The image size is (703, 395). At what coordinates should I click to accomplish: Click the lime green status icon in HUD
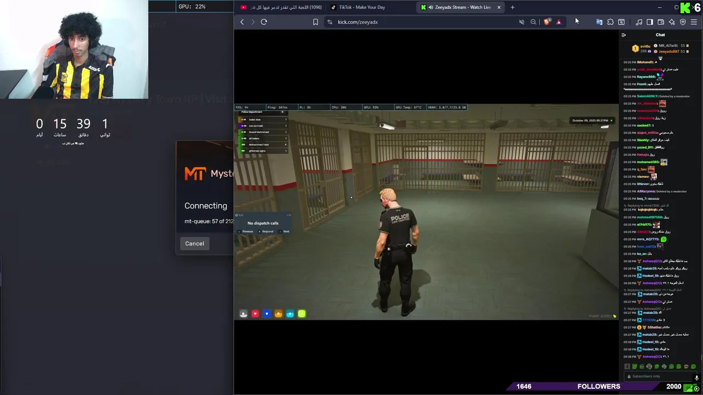pos(302,314)
